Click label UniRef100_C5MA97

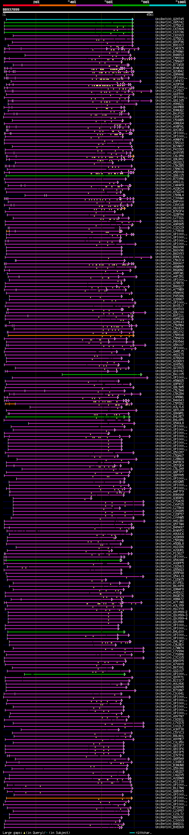click(x=170, y=61)
